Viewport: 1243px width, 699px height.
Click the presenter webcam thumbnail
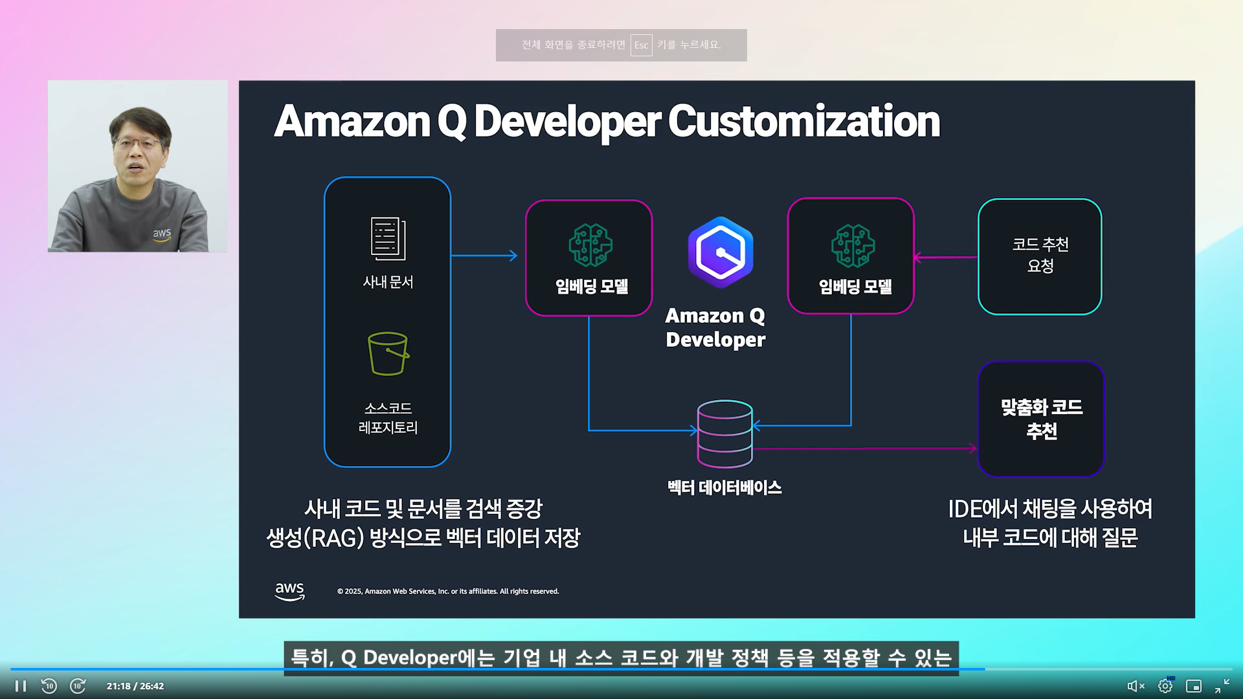point(137,166)
